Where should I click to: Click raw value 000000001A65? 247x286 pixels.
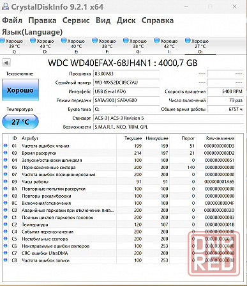220,182
